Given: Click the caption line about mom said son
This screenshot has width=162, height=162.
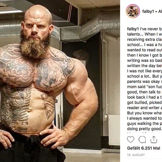Looking at the screenshot, I should click(144, 87).
